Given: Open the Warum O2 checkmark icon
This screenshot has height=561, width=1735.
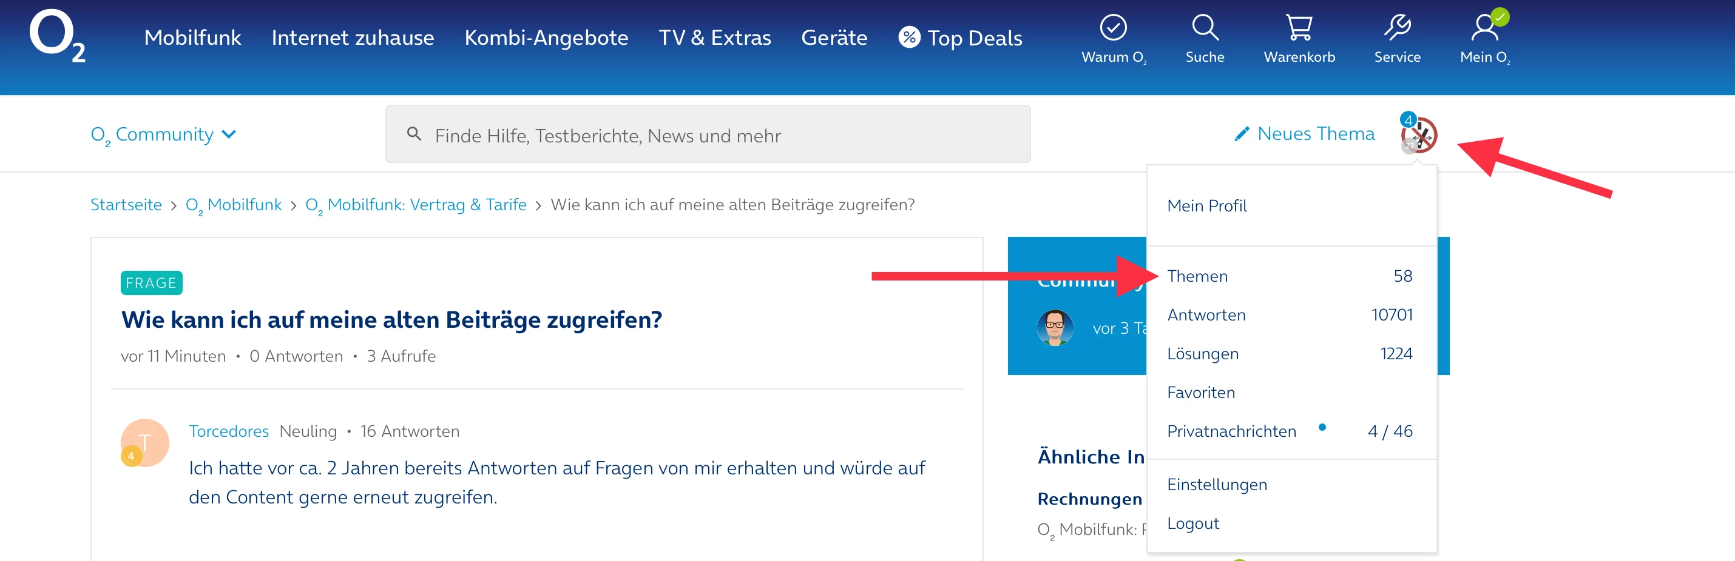Looking at the screenshot, I should pyautogui.click(x=1114, y=28).
